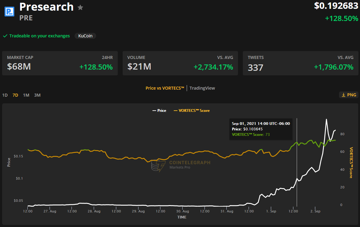The height and width of the screenshot is (227, 360).
Task: Download the chart as PNG
Action: click(349, 95)
